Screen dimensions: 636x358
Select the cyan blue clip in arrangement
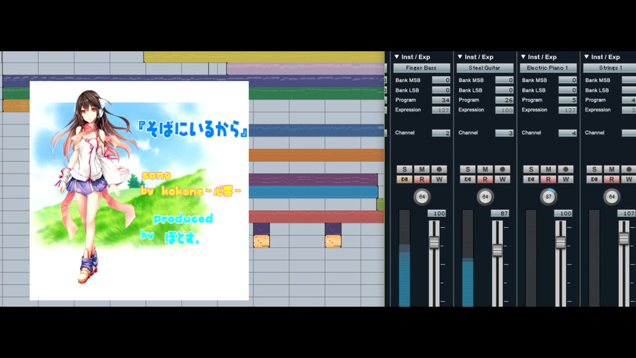tap(313, 192)
